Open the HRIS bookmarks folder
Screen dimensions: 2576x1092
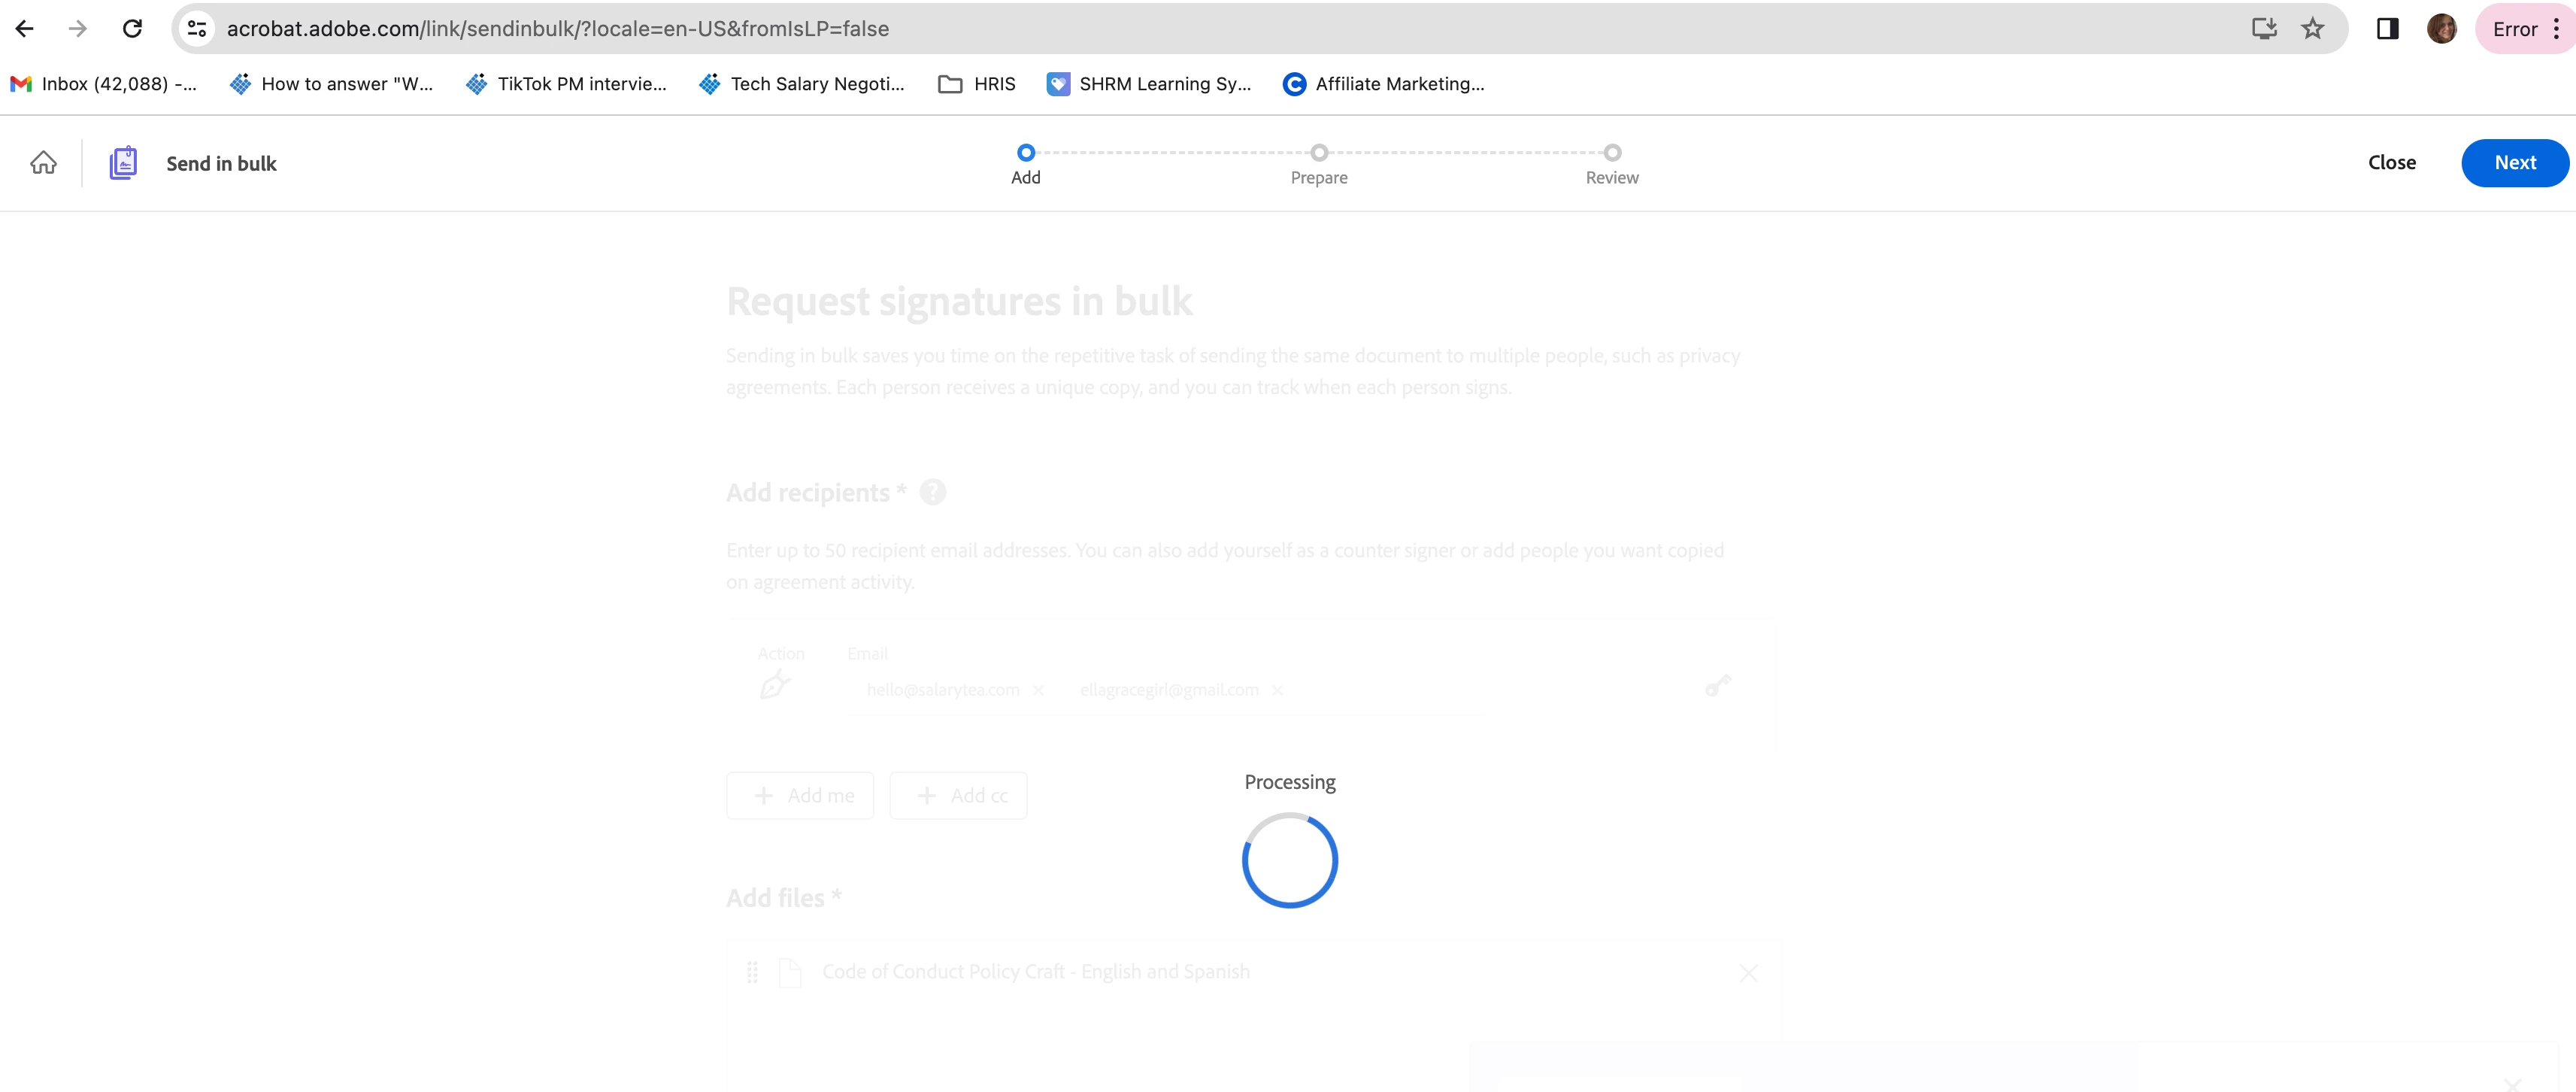point(976,84)
